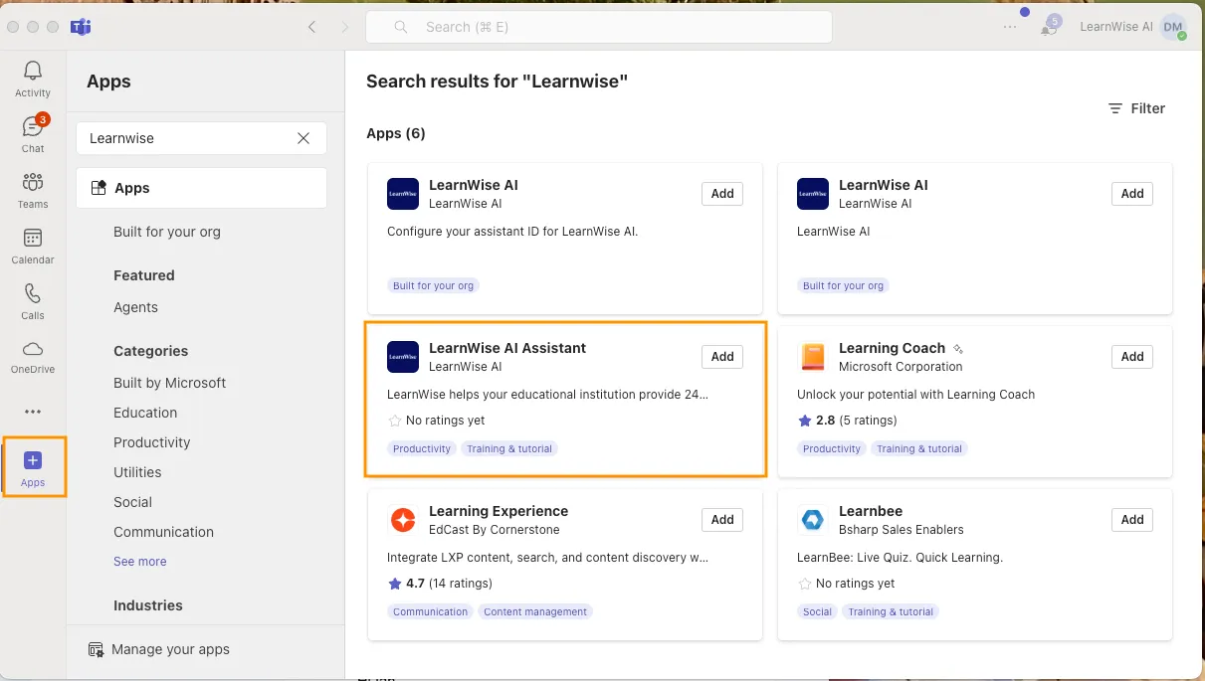This screenshot has width=1205, height=681.
Task: Click the Learnbee app logo
Action: [813, 520]
